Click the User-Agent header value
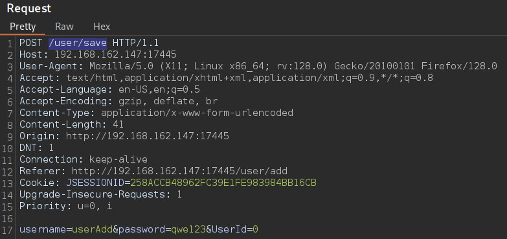Screen dimensions: 507x239 [x=293, y=66]
